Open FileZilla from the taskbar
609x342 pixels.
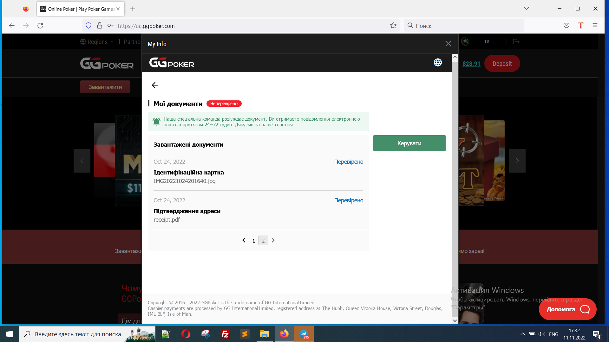click(x=225, y=334)
